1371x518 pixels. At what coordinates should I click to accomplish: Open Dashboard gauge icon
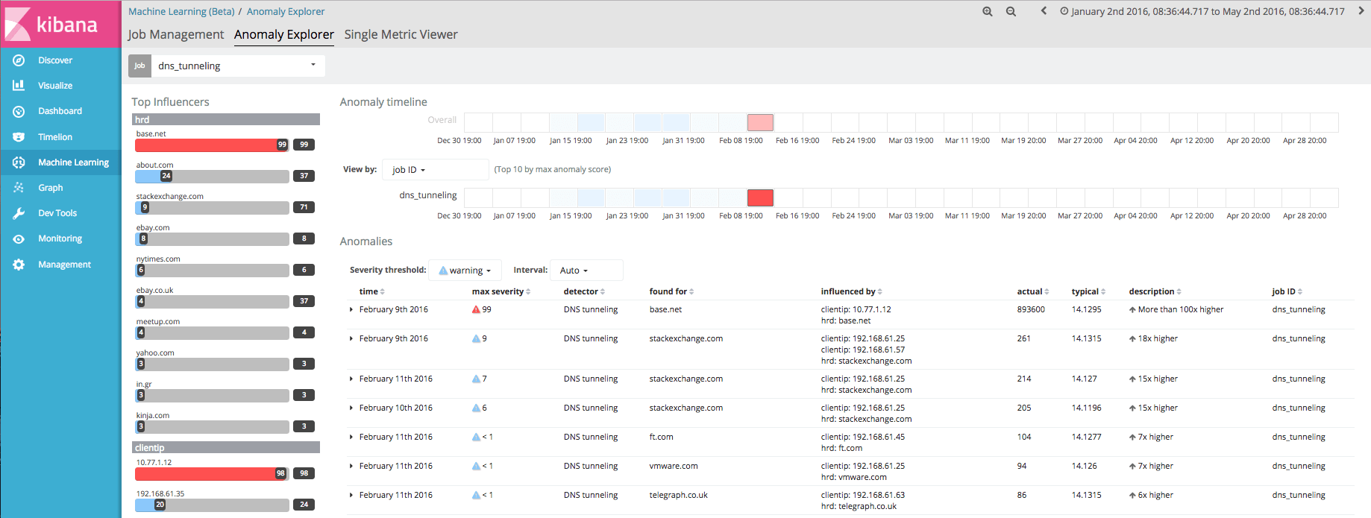[x=19, y=111]
